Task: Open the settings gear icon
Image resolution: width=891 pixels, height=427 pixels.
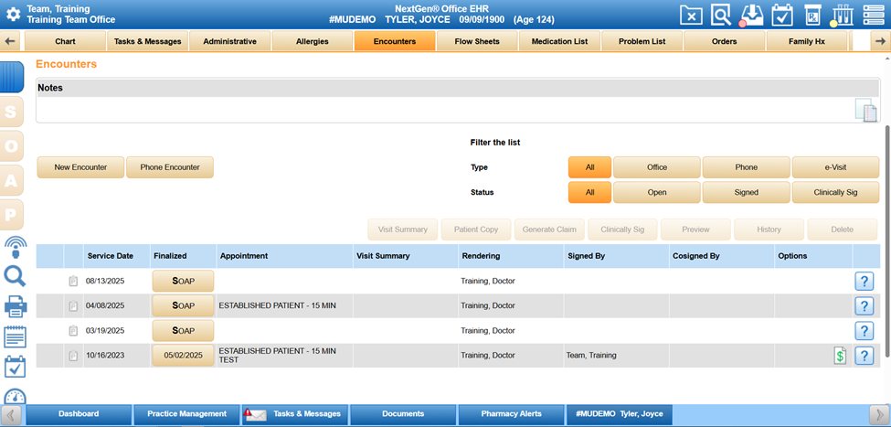Action: [13, 14]
